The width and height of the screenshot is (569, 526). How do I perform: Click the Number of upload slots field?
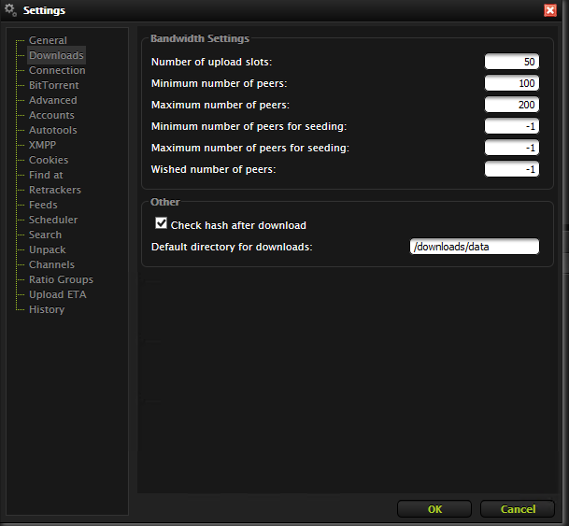click(512, 62)
